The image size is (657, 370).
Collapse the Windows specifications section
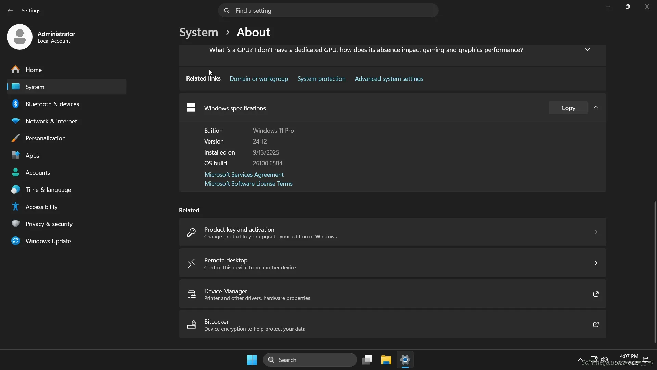click(596, 108)
